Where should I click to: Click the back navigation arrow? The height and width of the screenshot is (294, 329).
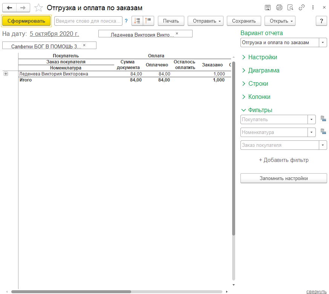[9, 8]
